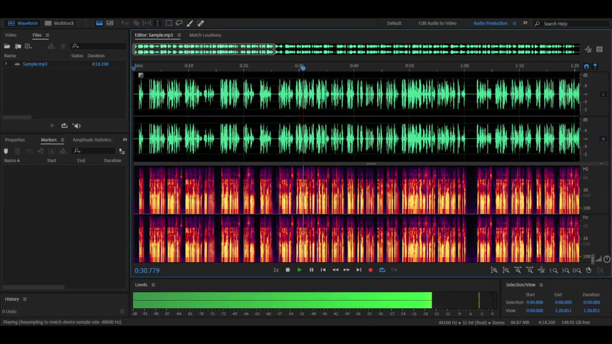Stop playback with the Stop button
Viewport: 612px width, 344px height.
(288, 269)
